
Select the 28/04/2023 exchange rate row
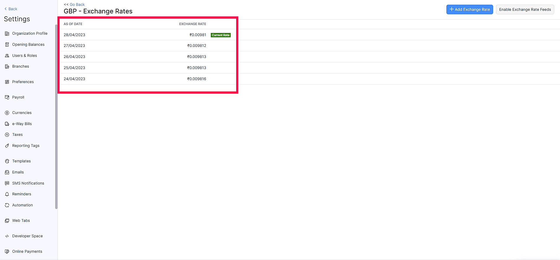[134, 35]
